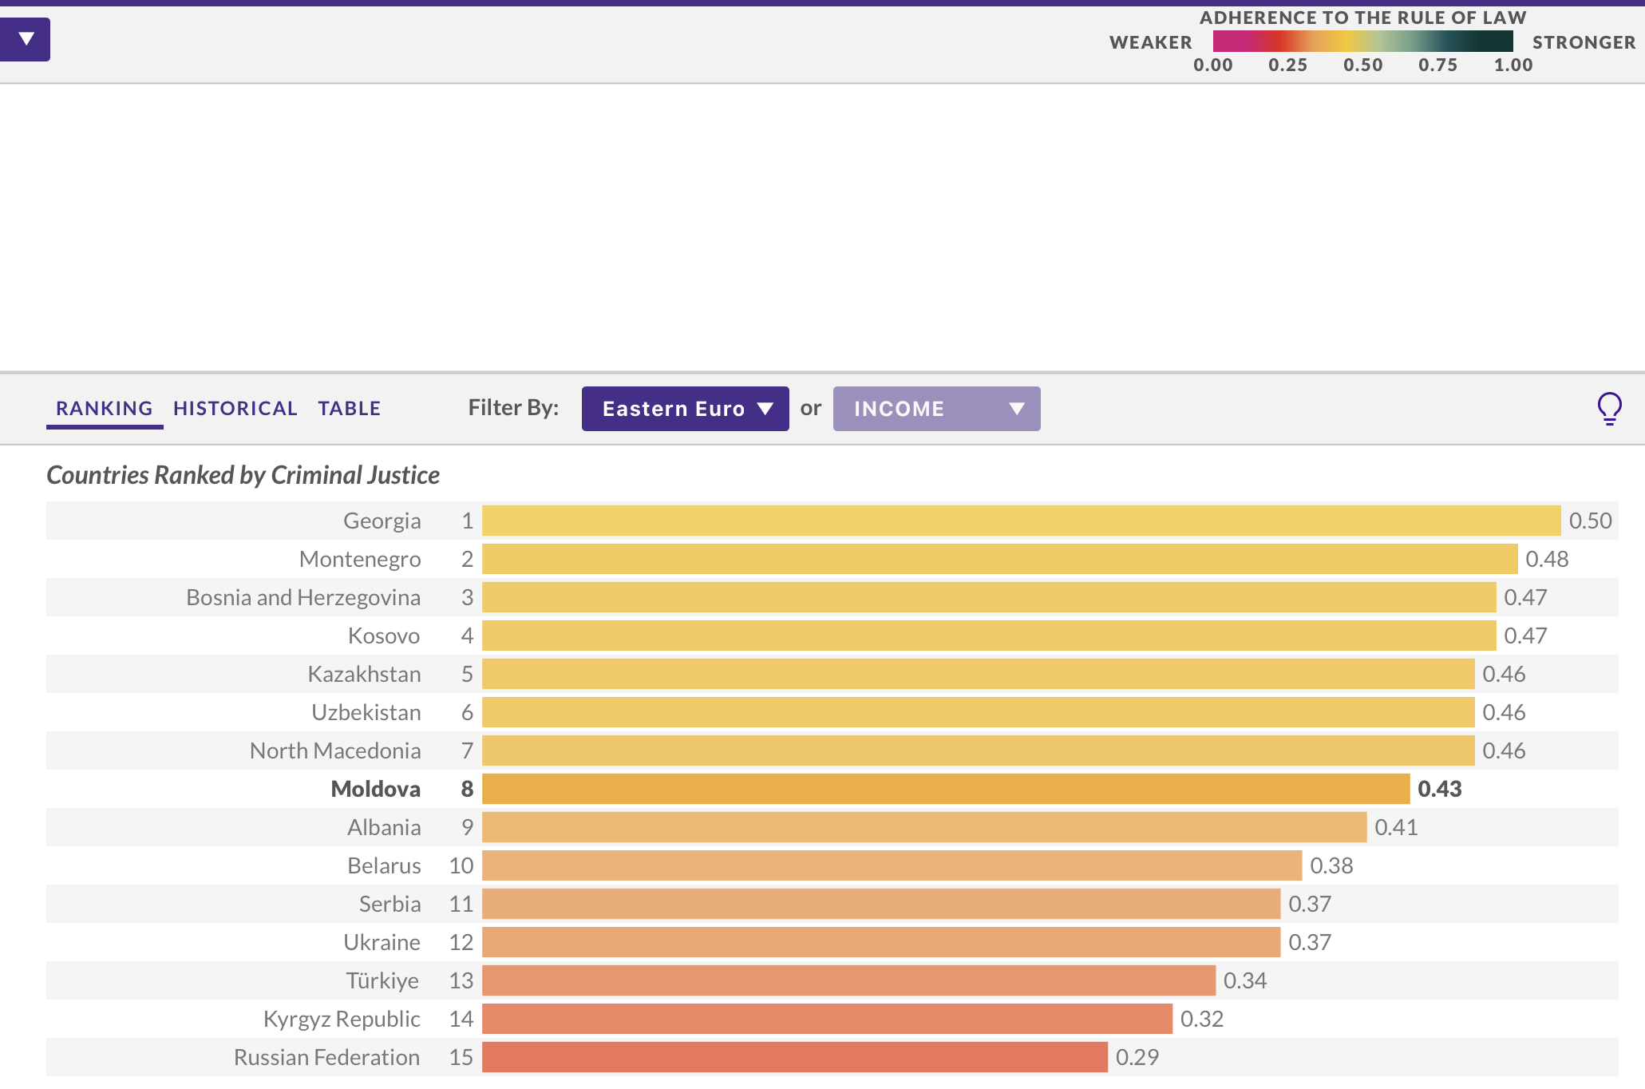Click the Türkiye ranking bar
This screenshot has width=1645, height=1089.
[x=848, y=980]
